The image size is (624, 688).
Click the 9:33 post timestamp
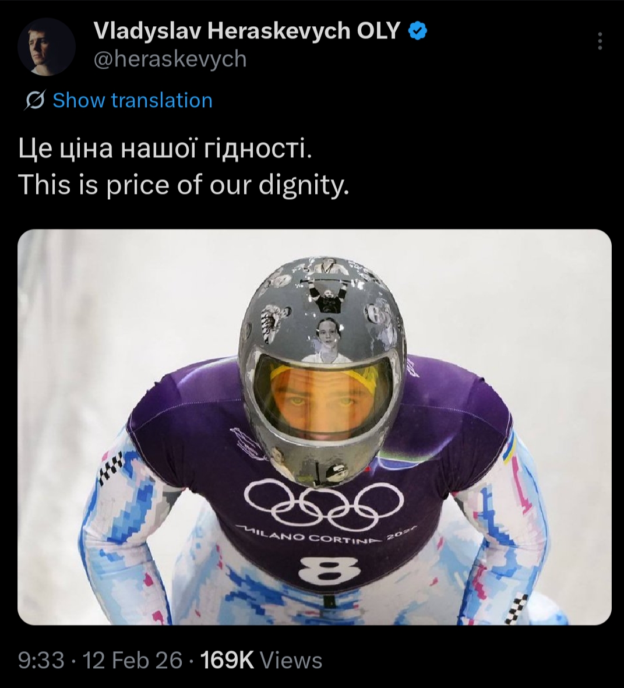point(41,660)
